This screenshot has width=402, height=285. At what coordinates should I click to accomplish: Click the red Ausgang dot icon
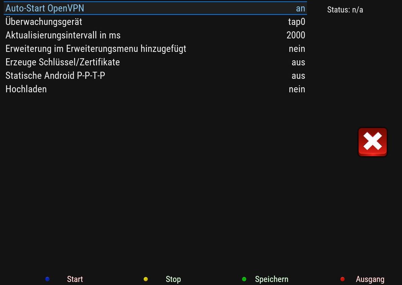click(x=342, y=279)
